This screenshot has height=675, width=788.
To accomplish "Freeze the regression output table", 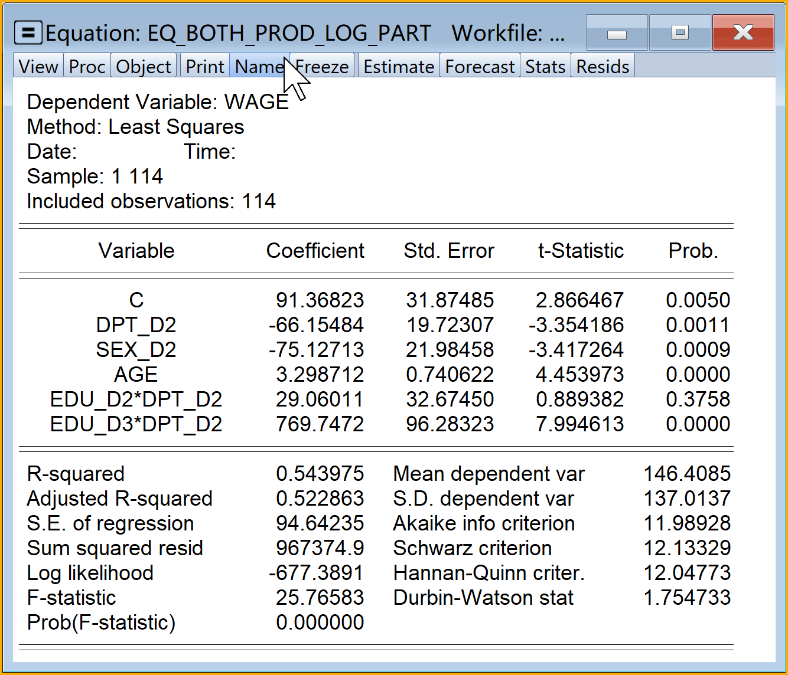I will pos(324,67).
